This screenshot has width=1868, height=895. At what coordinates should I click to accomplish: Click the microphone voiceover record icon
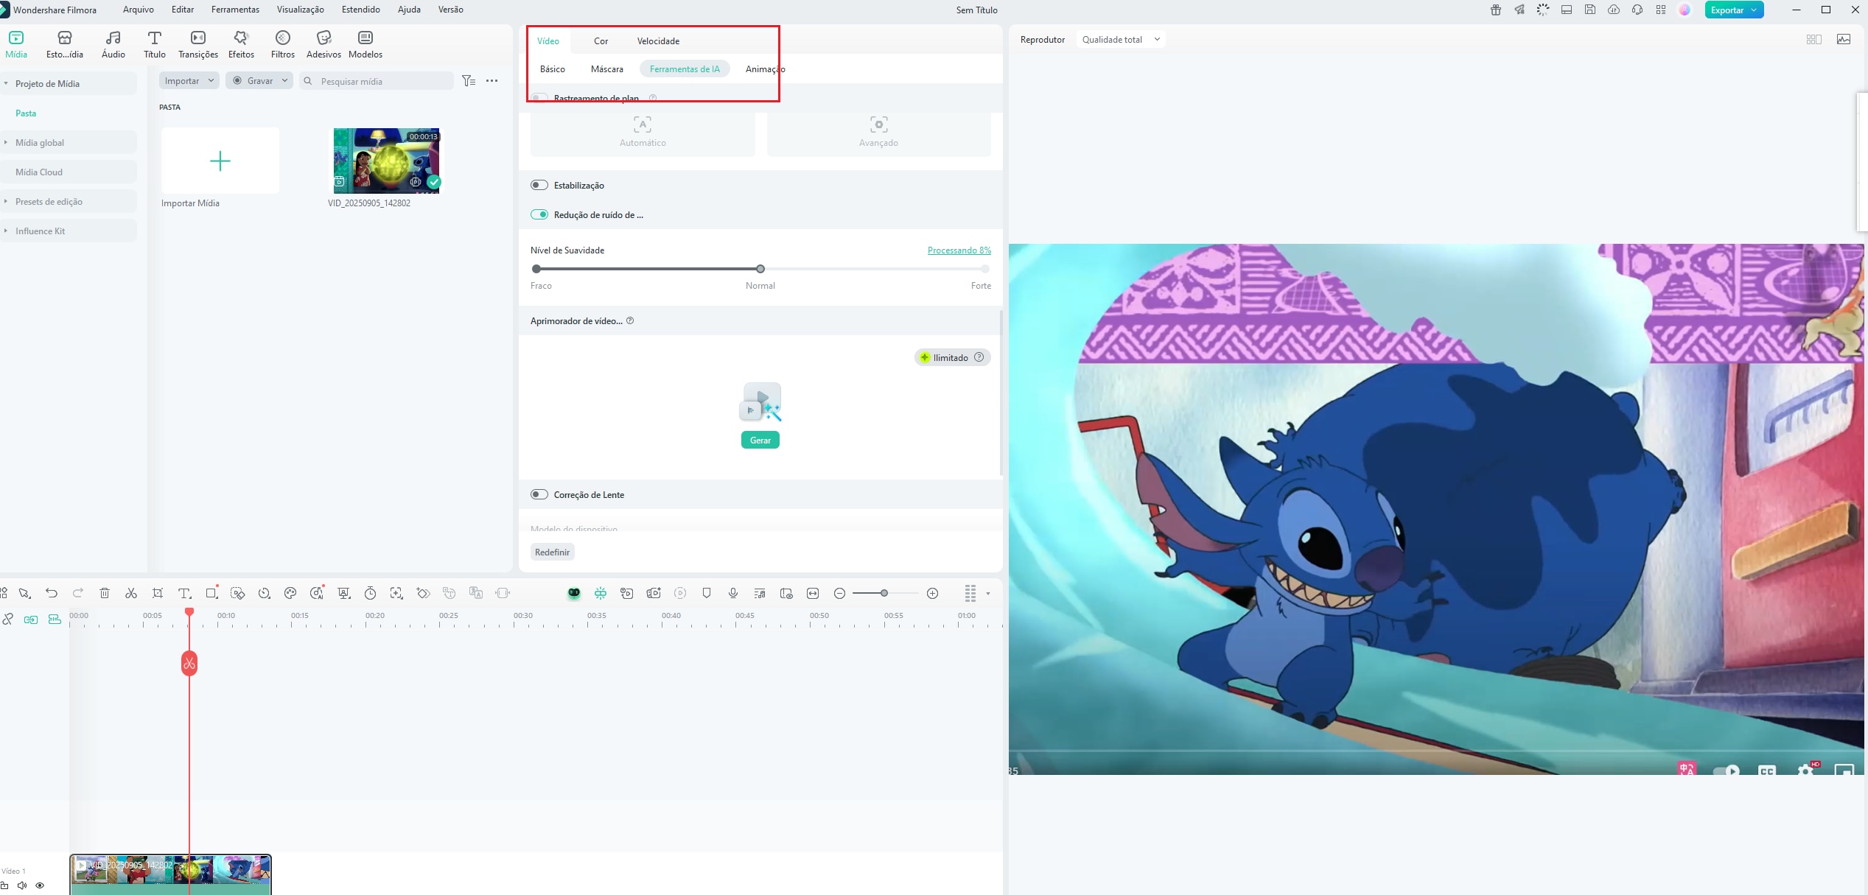click(733, 593)
